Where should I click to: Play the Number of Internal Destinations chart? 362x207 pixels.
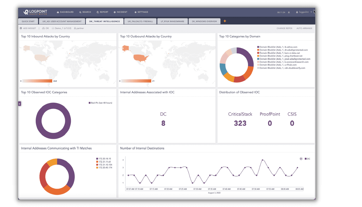(x=301, y=159)
